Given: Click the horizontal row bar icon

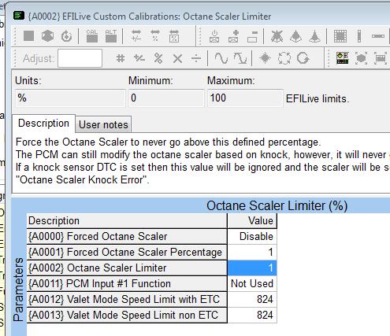Looking at the screenshot, I should [x=378, y=36].
